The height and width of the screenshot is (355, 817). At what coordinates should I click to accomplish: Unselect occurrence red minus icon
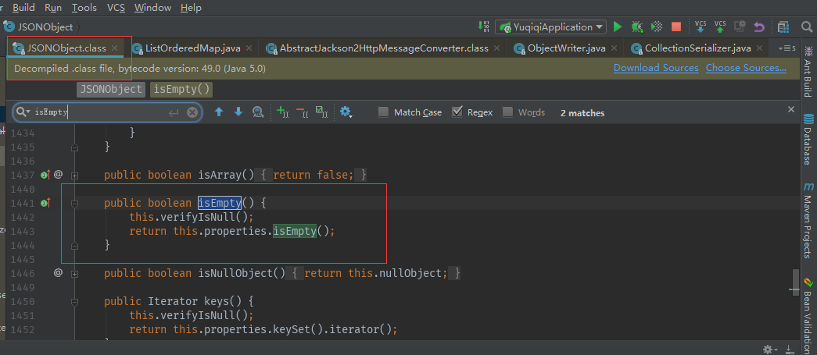click(x=303, y=112)
